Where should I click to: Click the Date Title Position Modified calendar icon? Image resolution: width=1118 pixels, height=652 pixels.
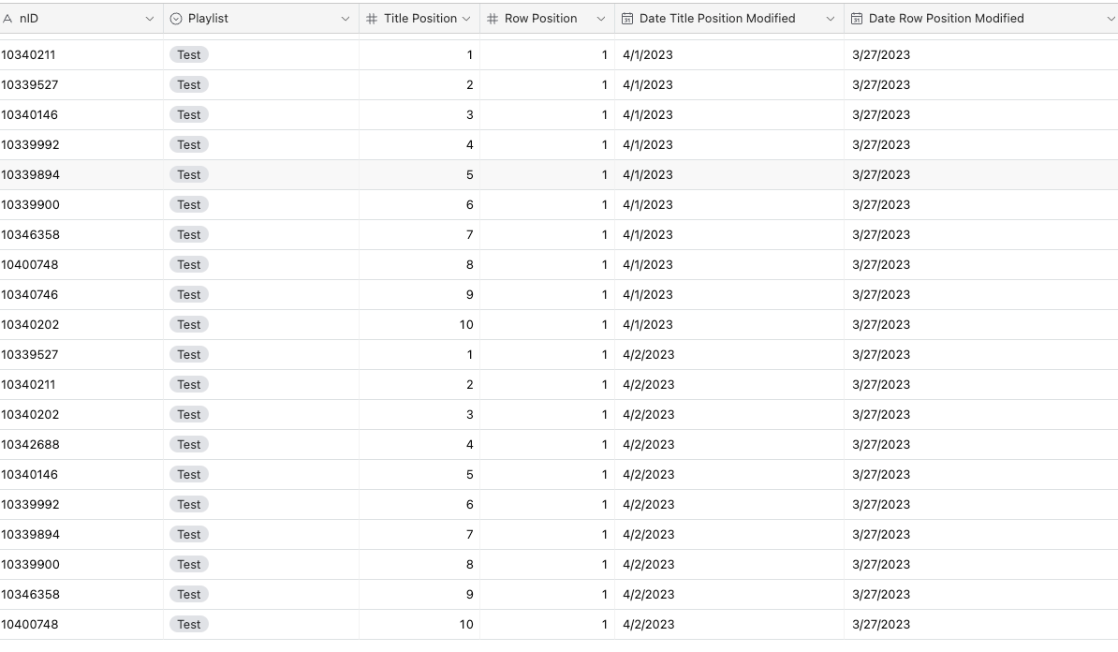pyautogui.click(x=626, y=19)
